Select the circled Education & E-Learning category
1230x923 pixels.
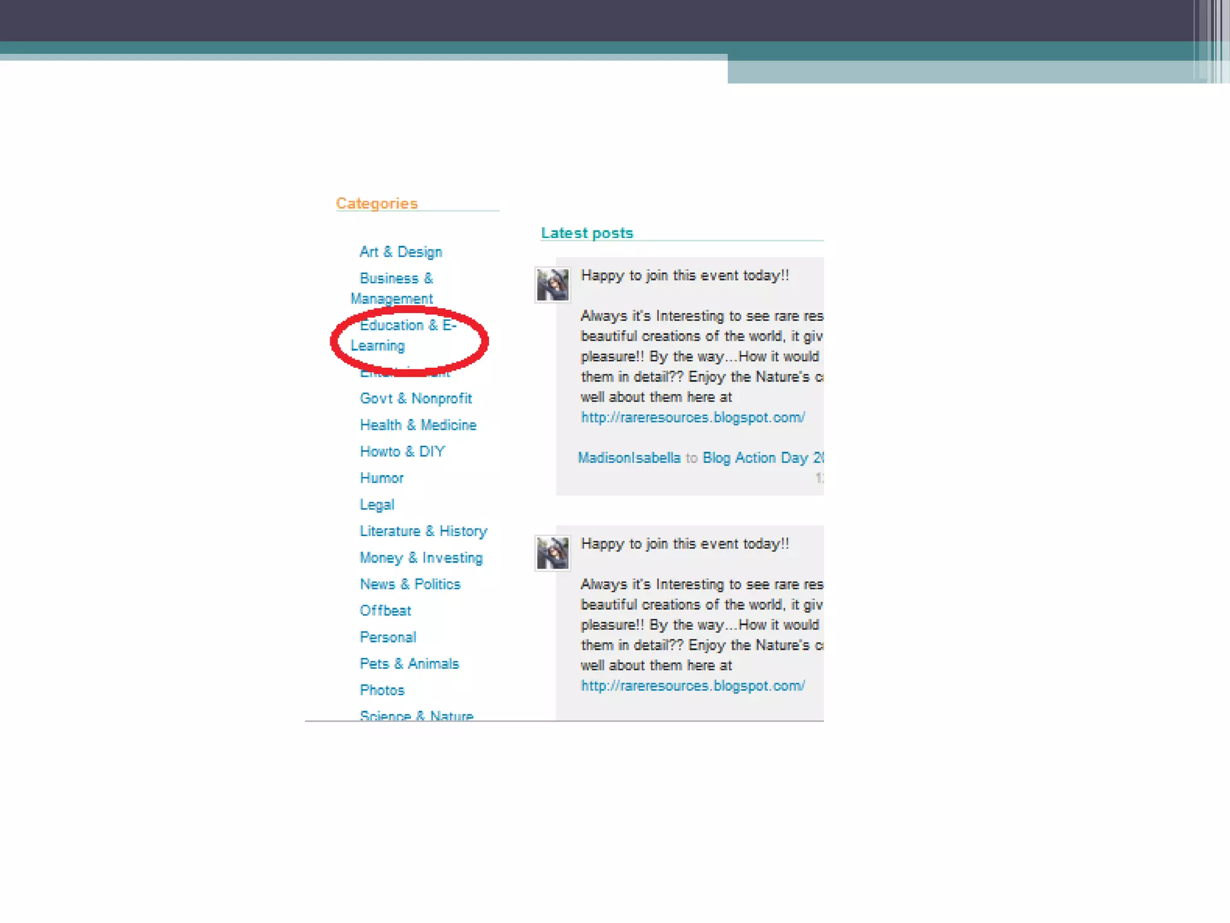(408, 326)
